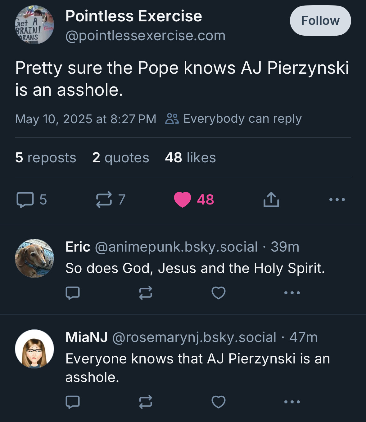Unlike the post with 48 likes
Image resolution: width=366 pixels, height=422 pixels.
183,200
